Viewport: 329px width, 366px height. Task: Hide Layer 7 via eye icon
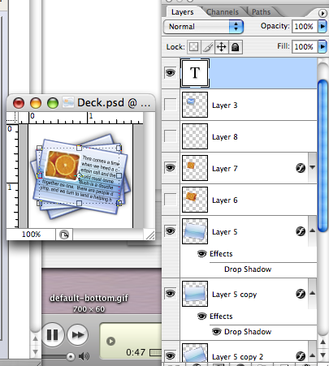(171, 168)
